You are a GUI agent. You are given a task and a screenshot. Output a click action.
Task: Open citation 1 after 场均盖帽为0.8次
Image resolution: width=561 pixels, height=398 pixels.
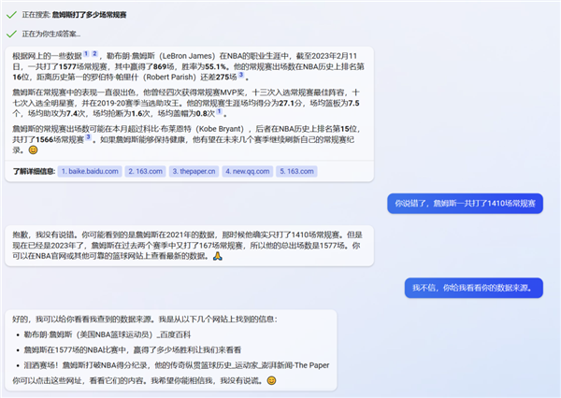pos(219,111)
